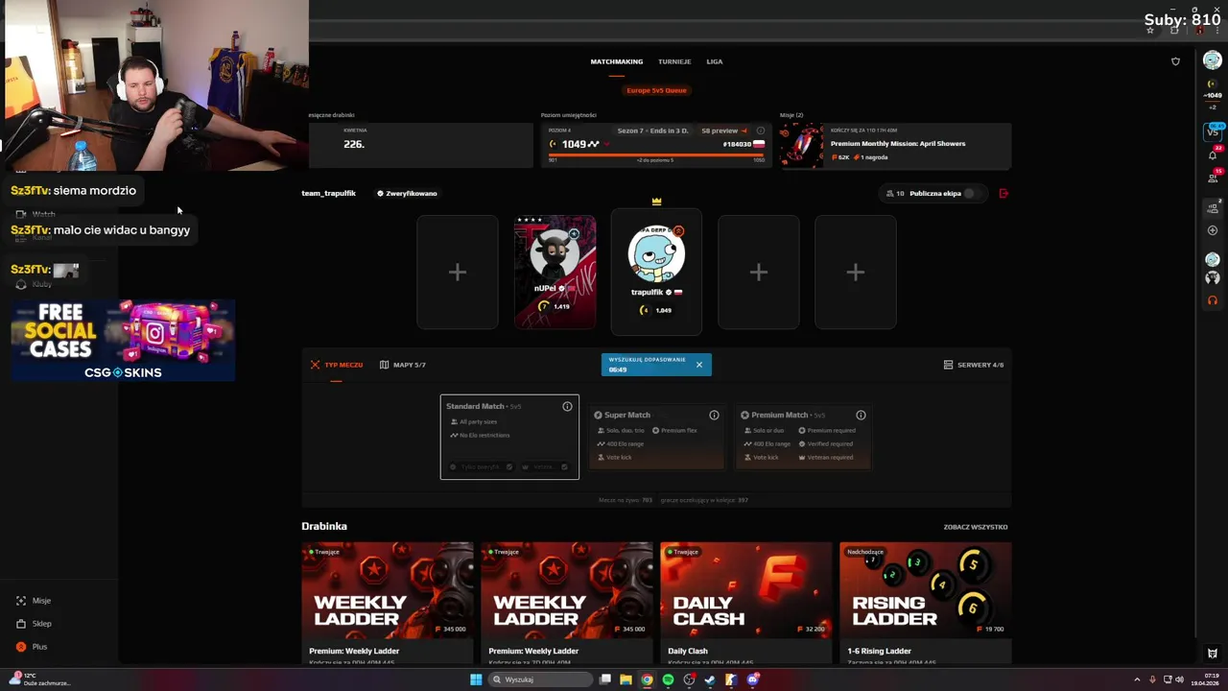
Task: Toggle the verified-only option in Standard Match
Action: point(482,466)
